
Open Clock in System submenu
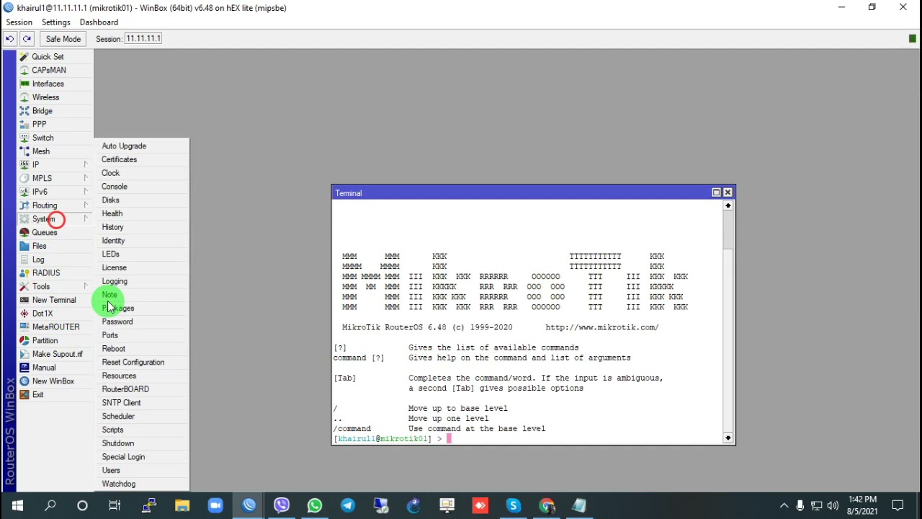[110, 173]
